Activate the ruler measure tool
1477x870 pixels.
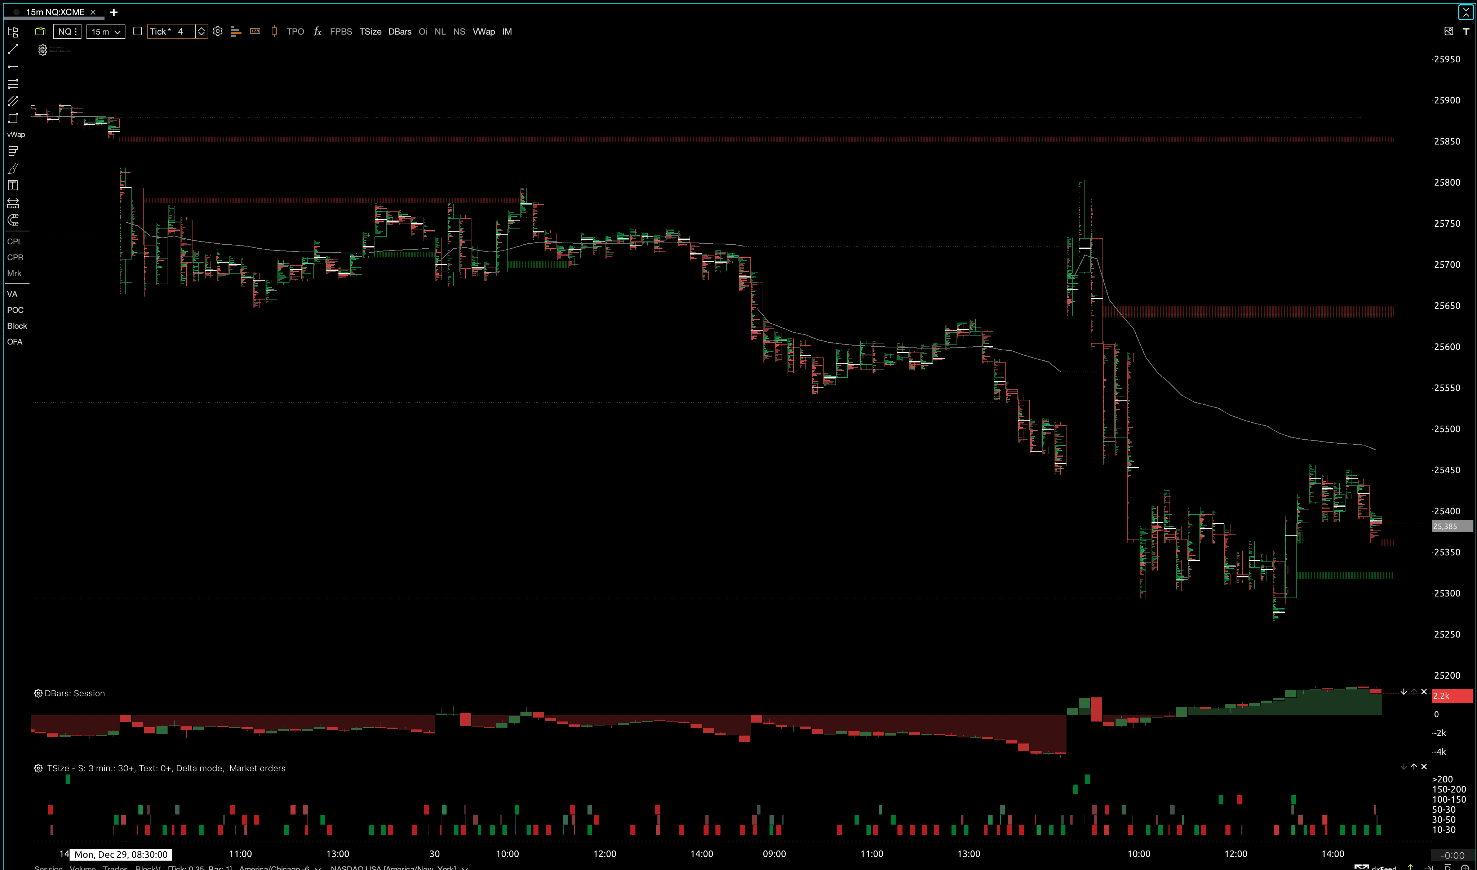coord(13,203)
